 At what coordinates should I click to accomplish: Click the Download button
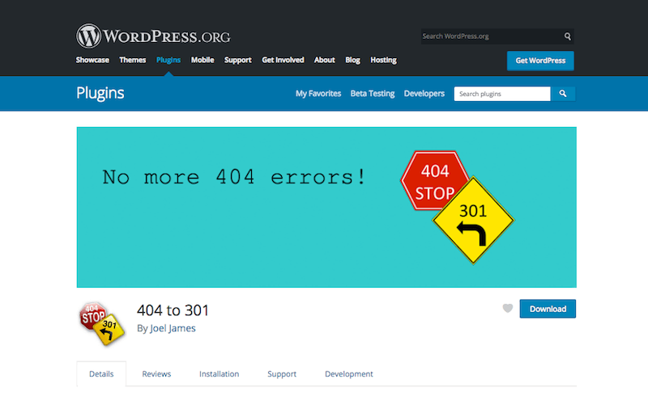point(548,309)
